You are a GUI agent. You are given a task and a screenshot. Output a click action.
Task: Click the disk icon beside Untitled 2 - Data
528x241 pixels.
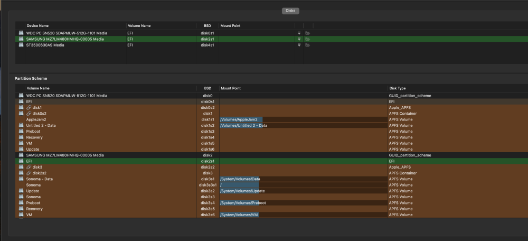(21, 125)
